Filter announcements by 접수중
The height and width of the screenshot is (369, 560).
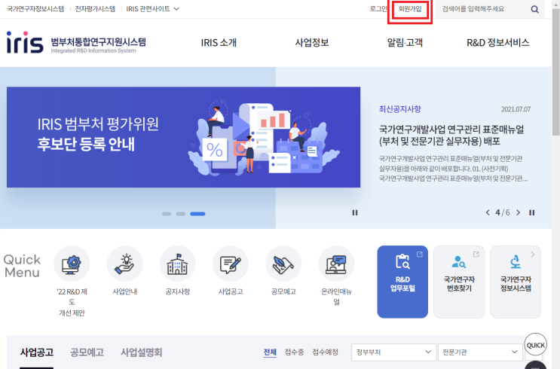294,352
